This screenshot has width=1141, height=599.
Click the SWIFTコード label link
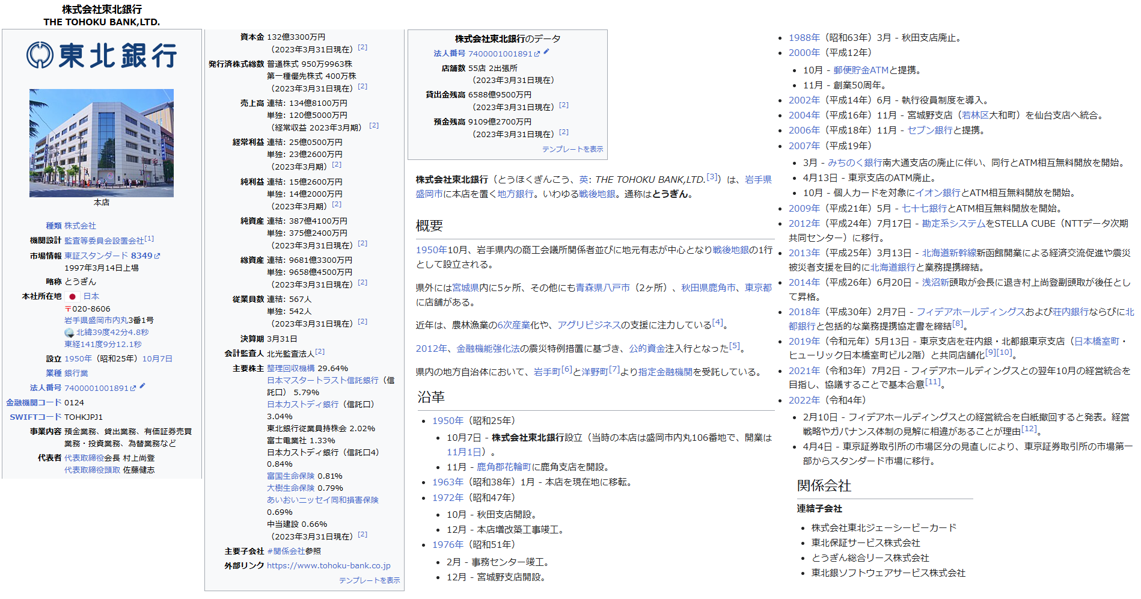pos(35,417)
